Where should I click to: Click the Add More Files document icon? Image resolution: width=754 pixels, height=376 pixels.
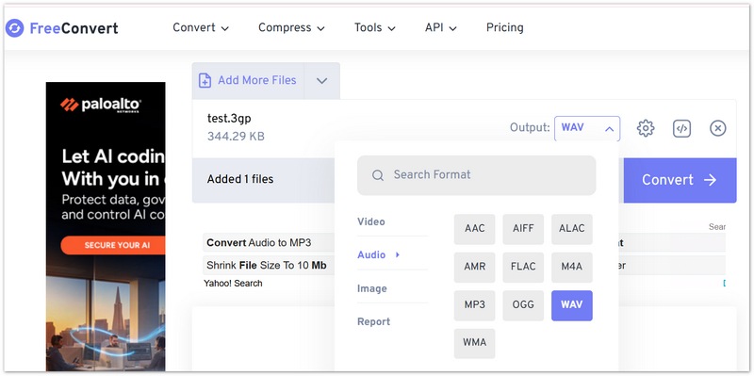click(205, 80)
